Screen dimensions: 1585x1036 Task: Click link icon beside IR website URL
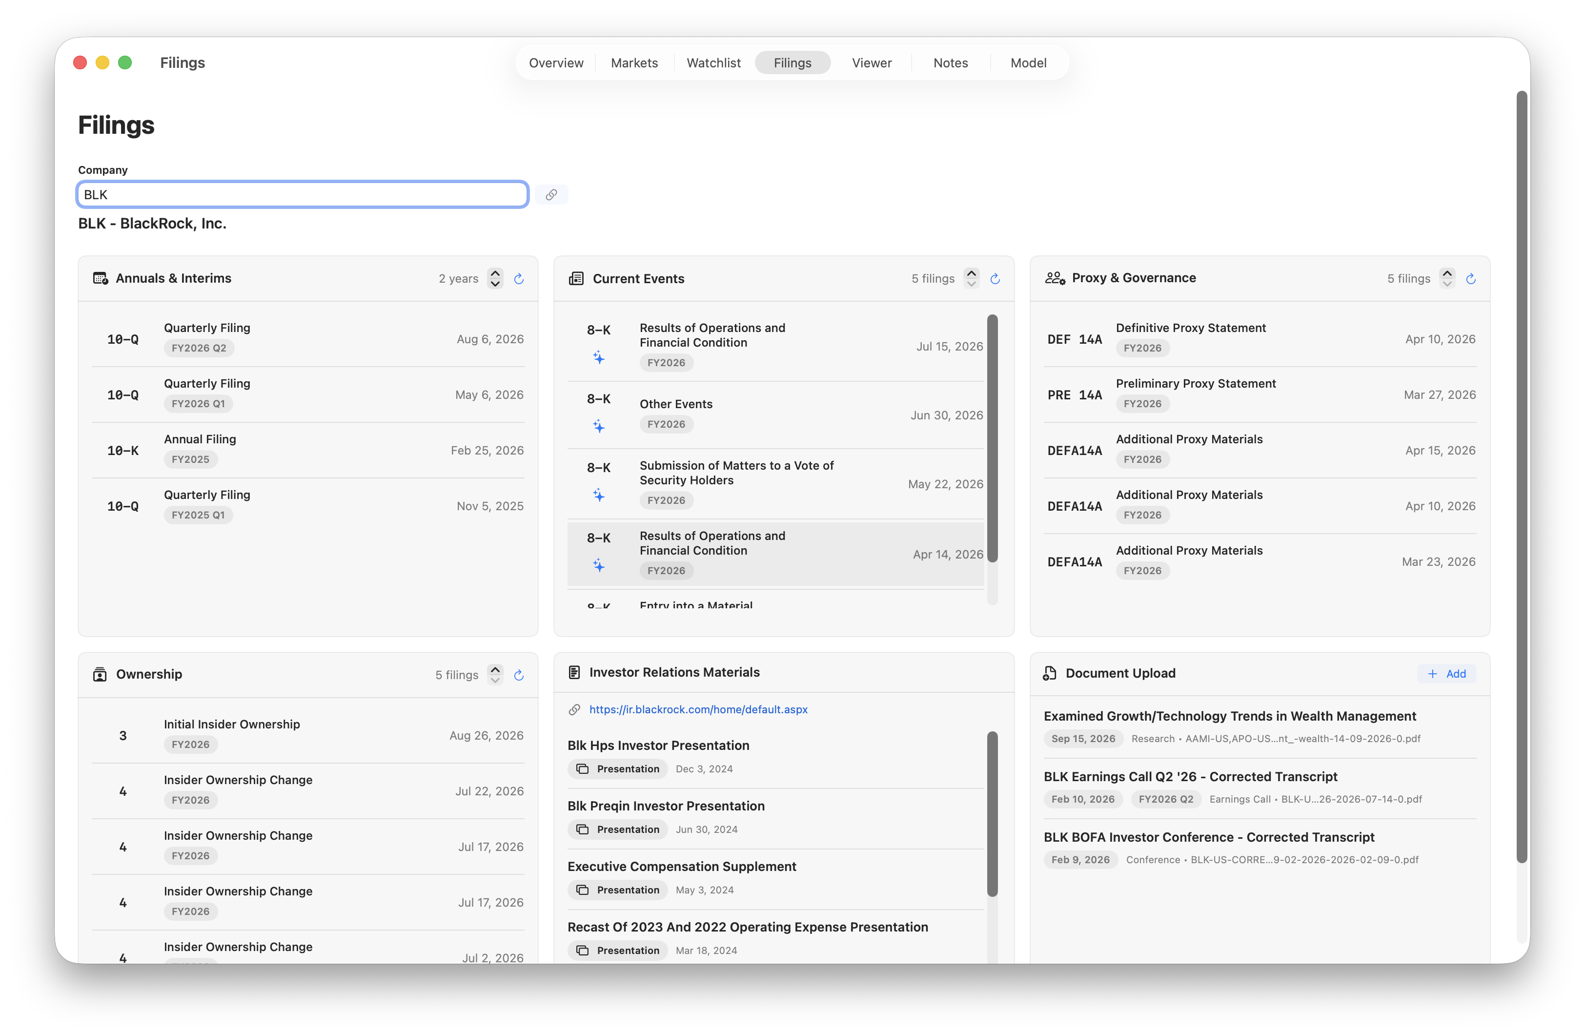pos(574,709)
